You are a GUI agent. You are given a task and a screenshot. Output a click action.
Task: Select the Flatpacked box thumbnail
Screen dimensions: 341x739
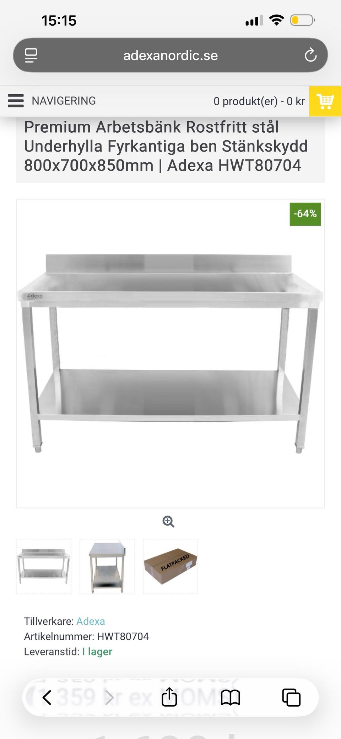click(x=170, y=566)
